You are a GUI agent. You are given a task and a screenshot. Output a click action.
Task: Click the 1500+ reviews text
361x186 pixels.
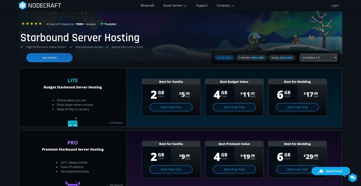pyautogui.click(x=85, y=24)
